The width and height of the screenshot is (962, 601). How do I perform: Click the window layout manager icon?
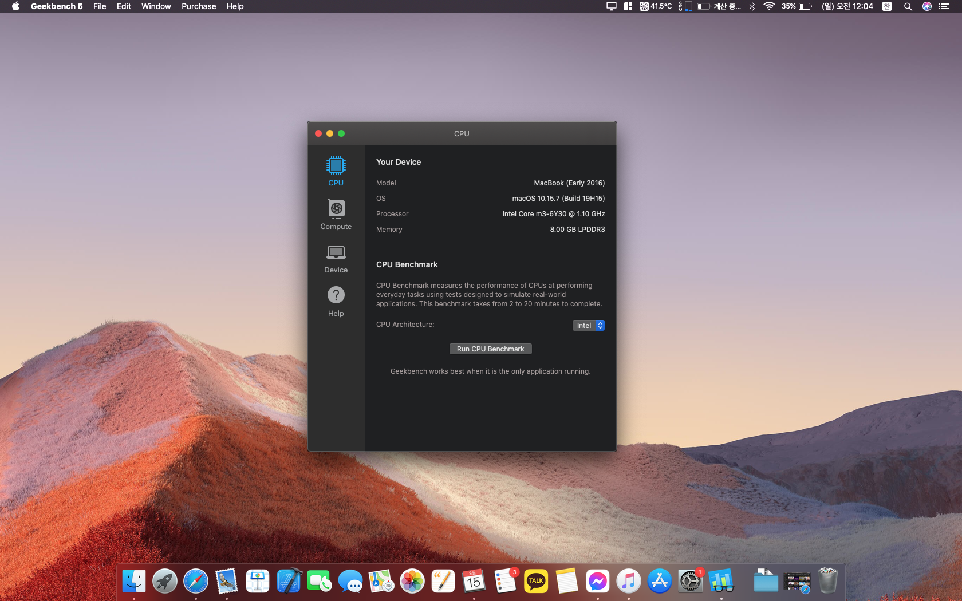coord(628,6)
